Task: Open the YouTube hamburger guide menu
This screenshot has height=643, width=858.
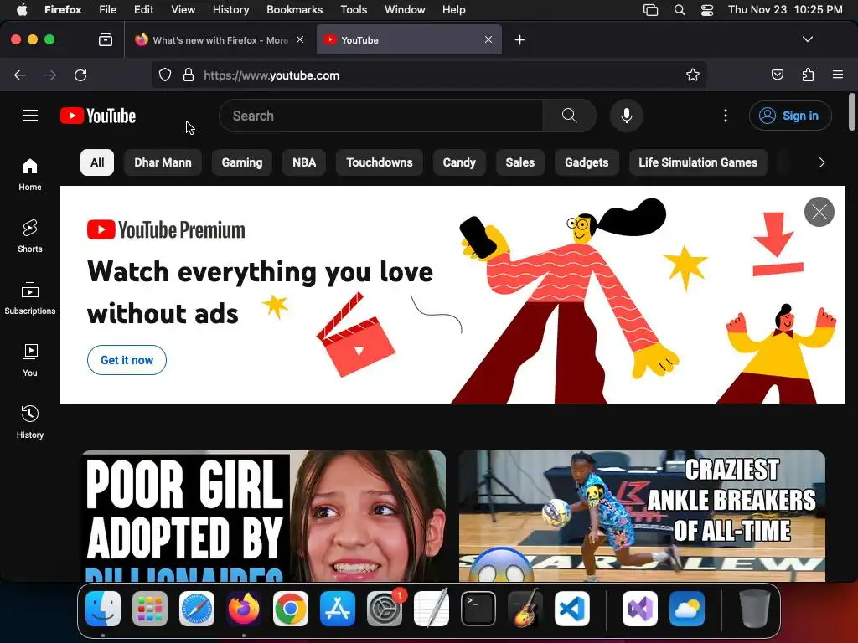Action: tap(30, 116)
